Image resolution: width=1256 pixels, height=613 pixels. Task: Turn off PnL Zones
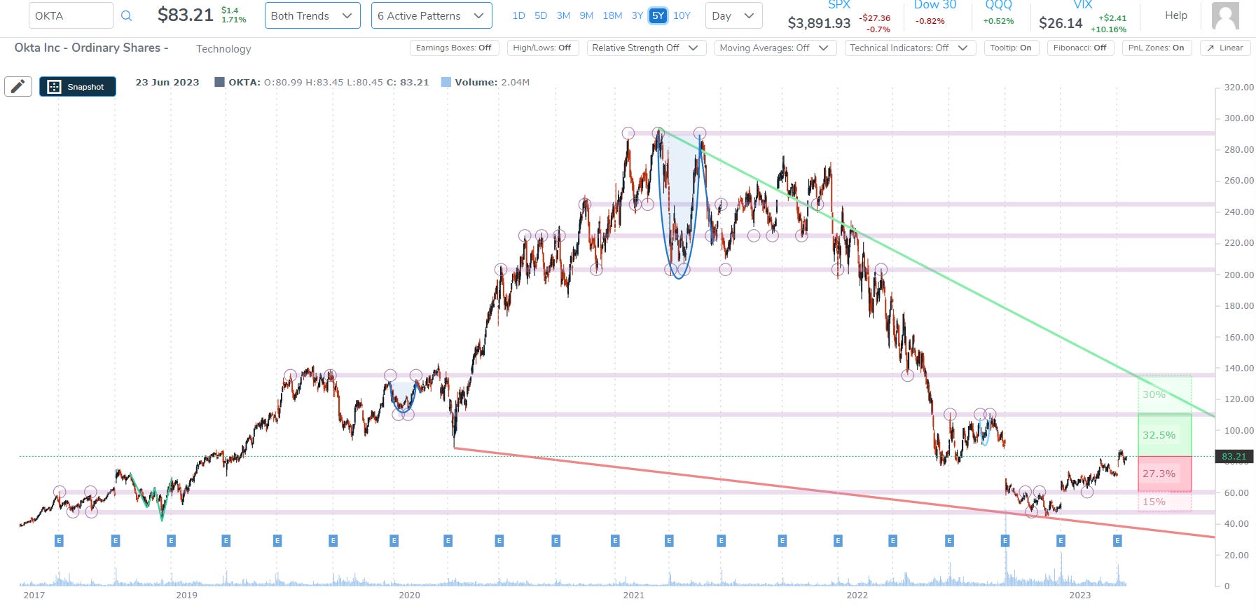(x=1157, y=48)
